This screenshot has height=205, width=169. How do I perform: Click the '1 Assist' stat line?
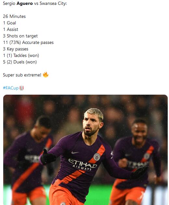click(11, 29)
